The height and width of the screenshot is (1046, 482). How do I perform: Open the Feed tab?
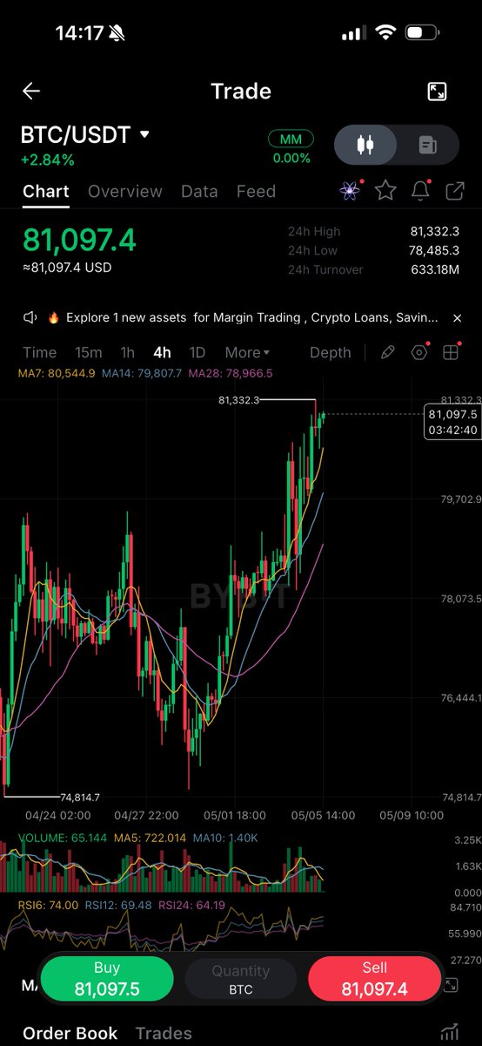(x=256, y=191)
